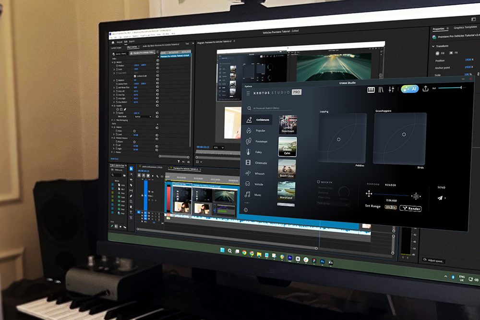This screenshot has width=480, height=320.
Task: Collapse the Opacity effect group
Action: coord(112,106)
